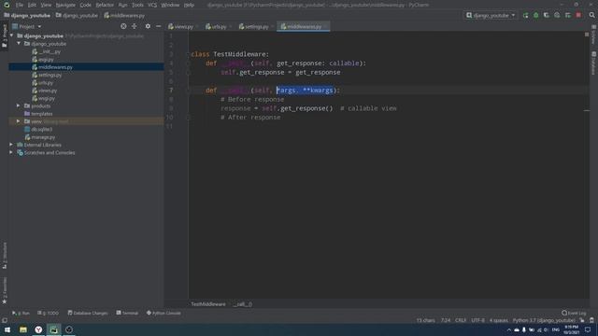Image resolution: width=598 pixels, height=336 pixels.
Task: Open Database Changes tool window
Action: point(88,313)
